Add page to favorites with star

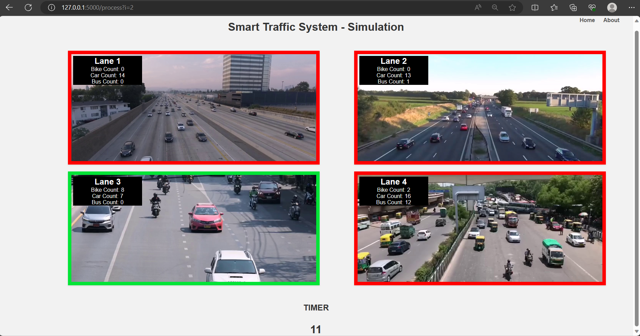pos(512,8)
